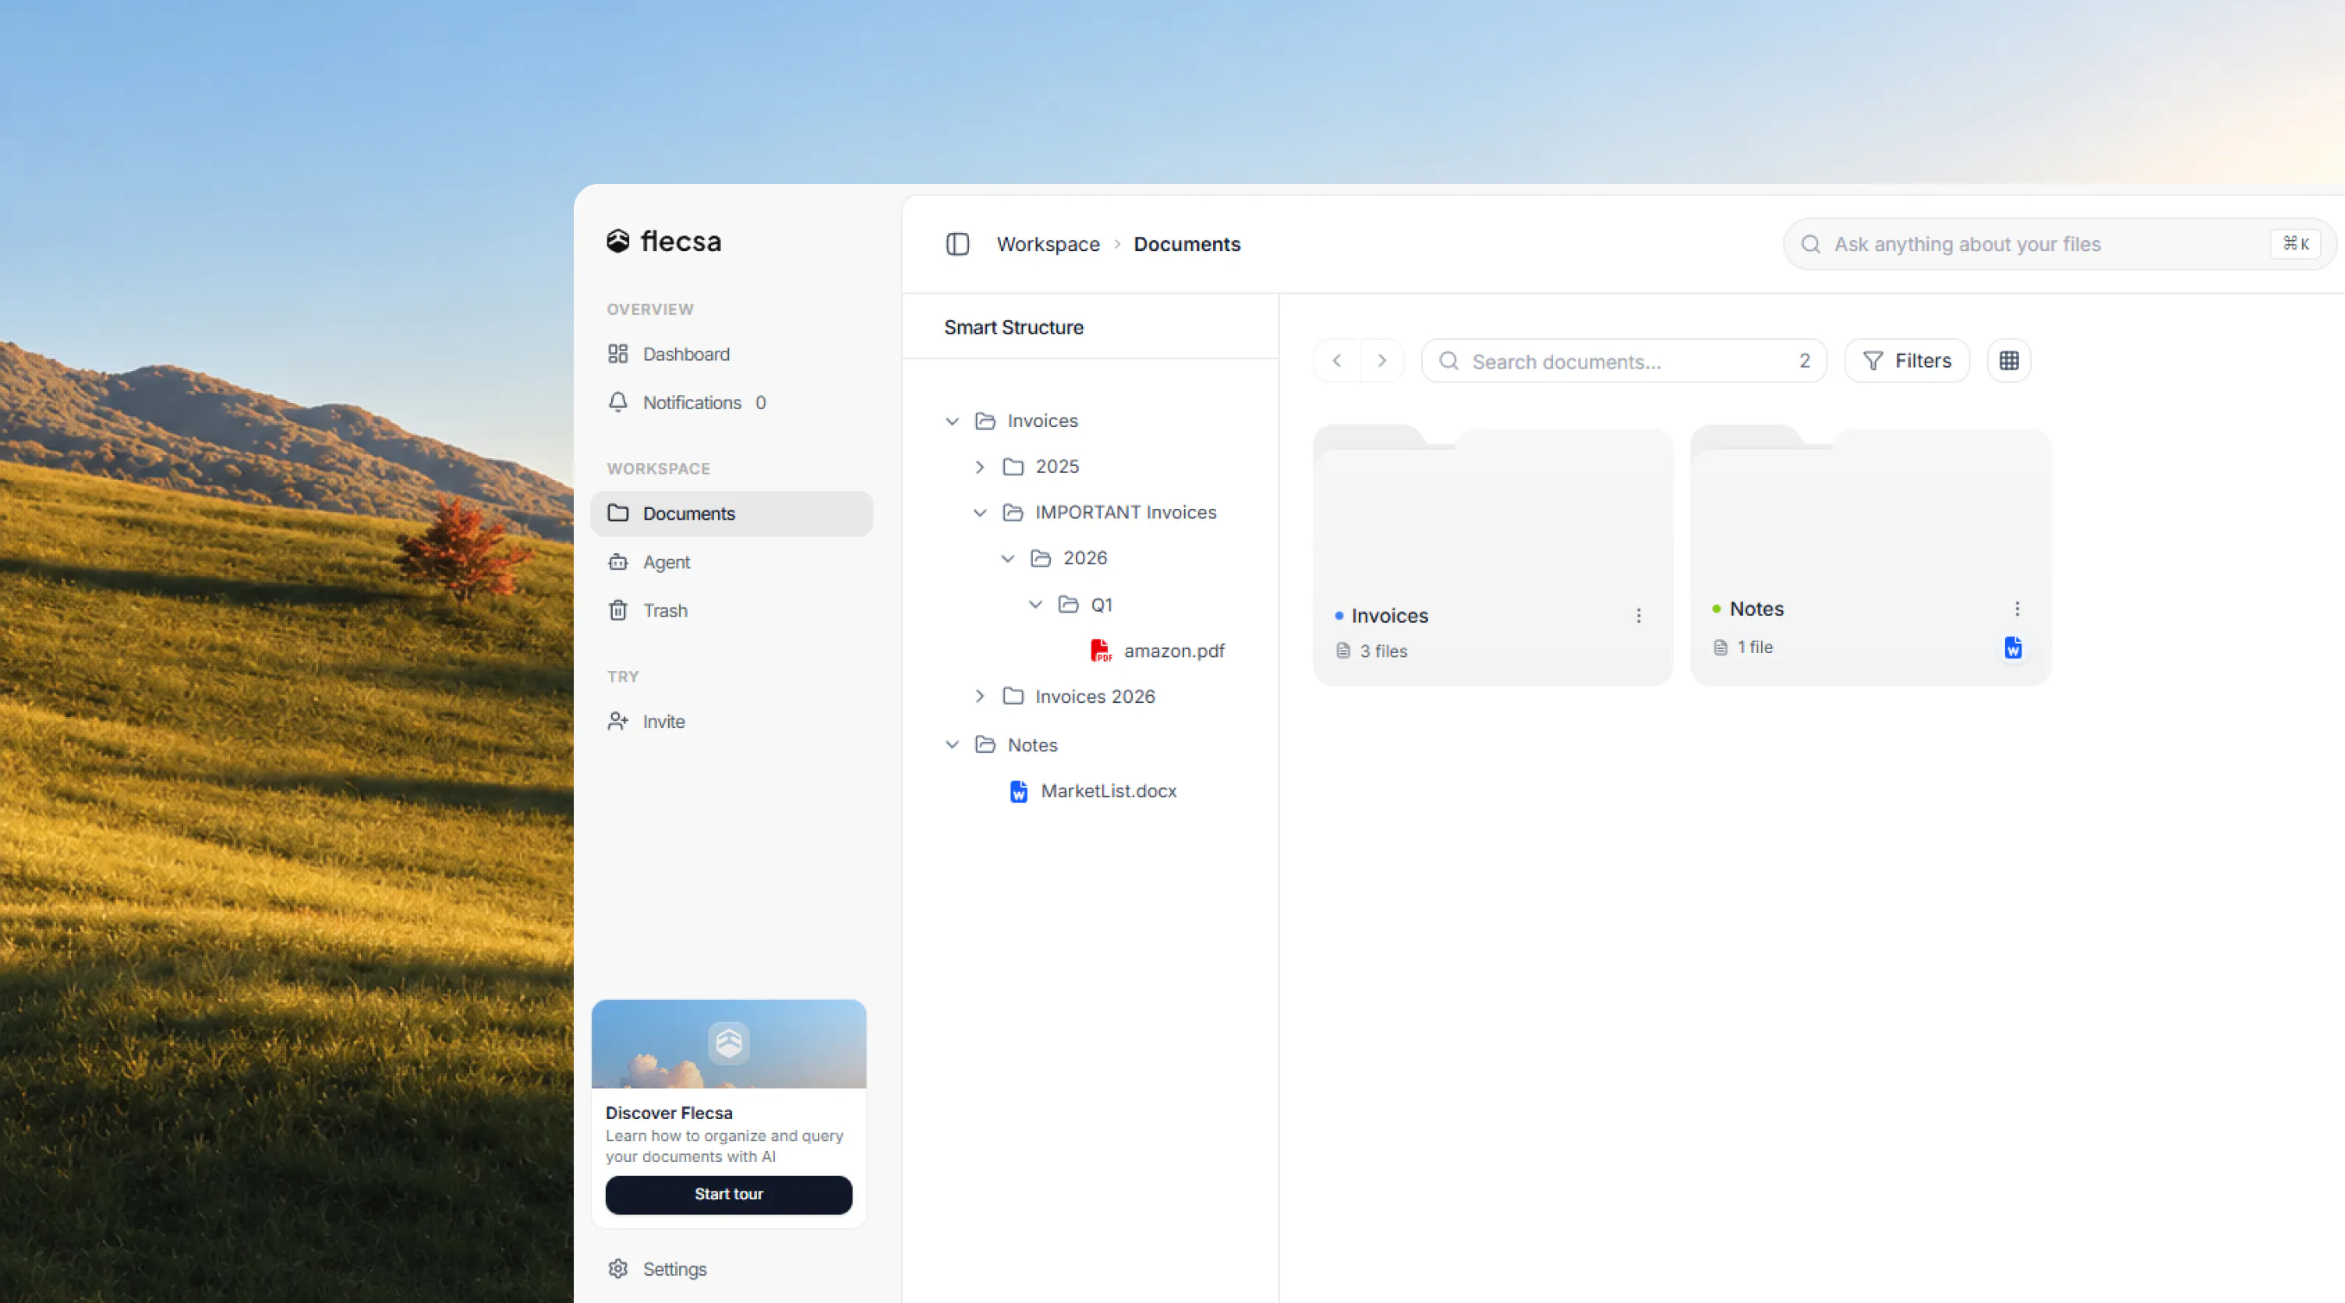Click the '1 file' label
Viewport: 2345px width, 1303px height.
point(1754,647)
